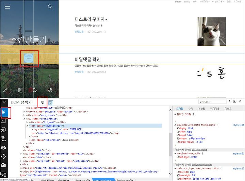Expand the button btn_cate node
Screen dimensions: 245x181
[x=24, y=112]
